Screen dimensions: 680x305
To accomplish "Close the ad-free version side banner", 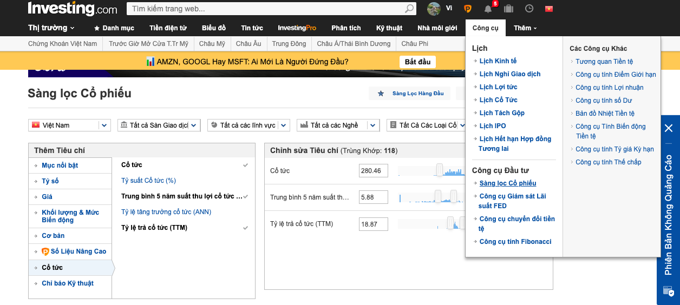I will [669, 128].
